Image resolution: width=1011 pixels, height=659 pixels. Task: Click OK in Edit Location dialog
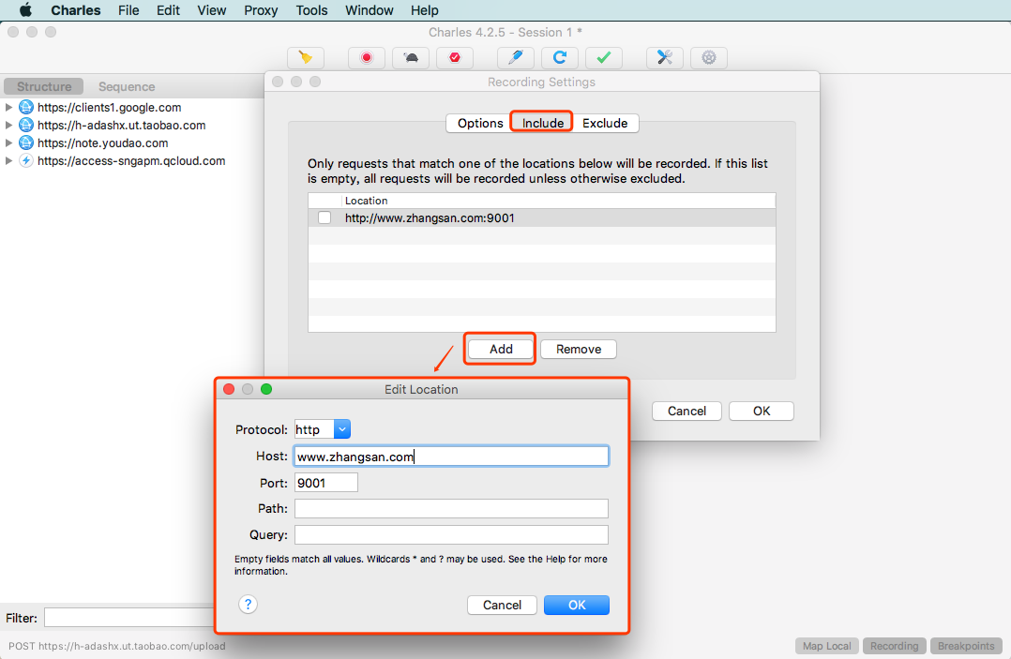click(x=577, y=605)
